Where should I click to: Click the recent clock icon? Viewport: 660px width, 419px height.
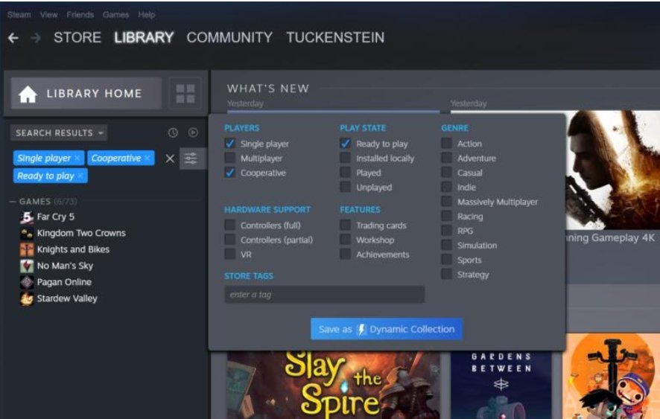[x=173, y=133]
